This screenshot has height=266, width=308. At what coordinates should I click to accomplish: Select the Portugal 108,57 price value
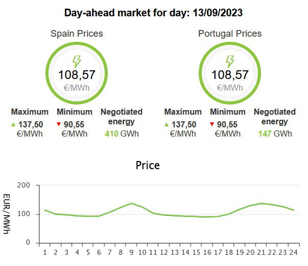tap(230, 75)
